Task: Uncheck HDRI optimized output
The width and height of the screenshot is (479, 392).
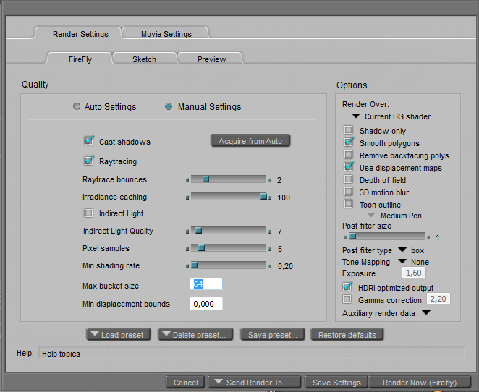Action: pyautogui.click(x=347, y=286)
